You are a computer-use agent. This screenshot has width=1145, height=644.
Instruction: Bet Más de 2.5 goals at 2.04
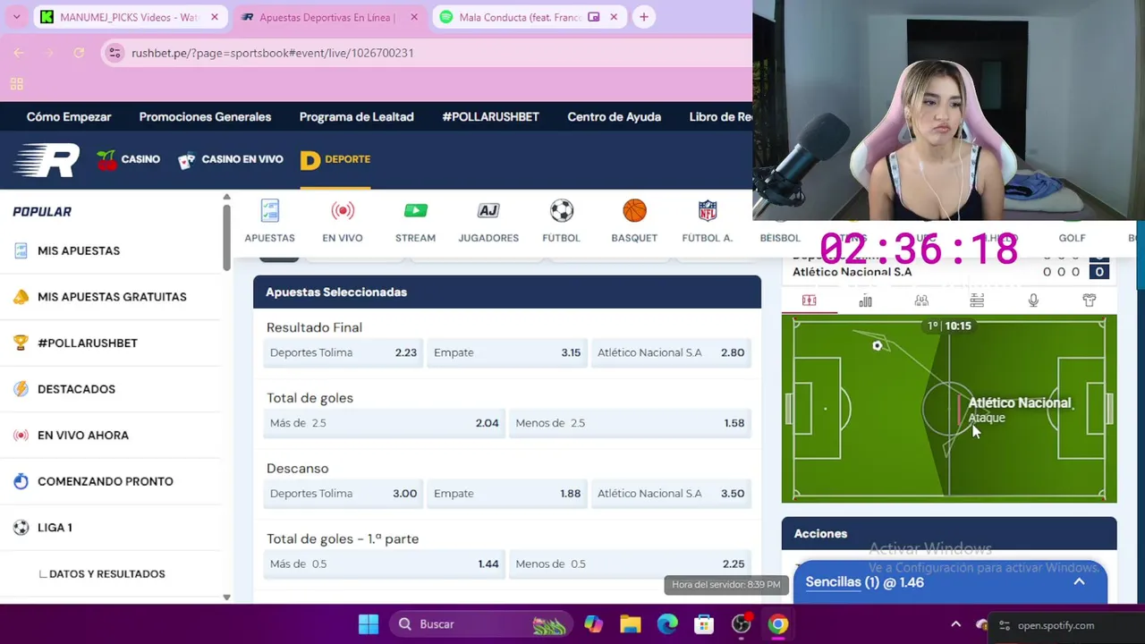(385, 423)
